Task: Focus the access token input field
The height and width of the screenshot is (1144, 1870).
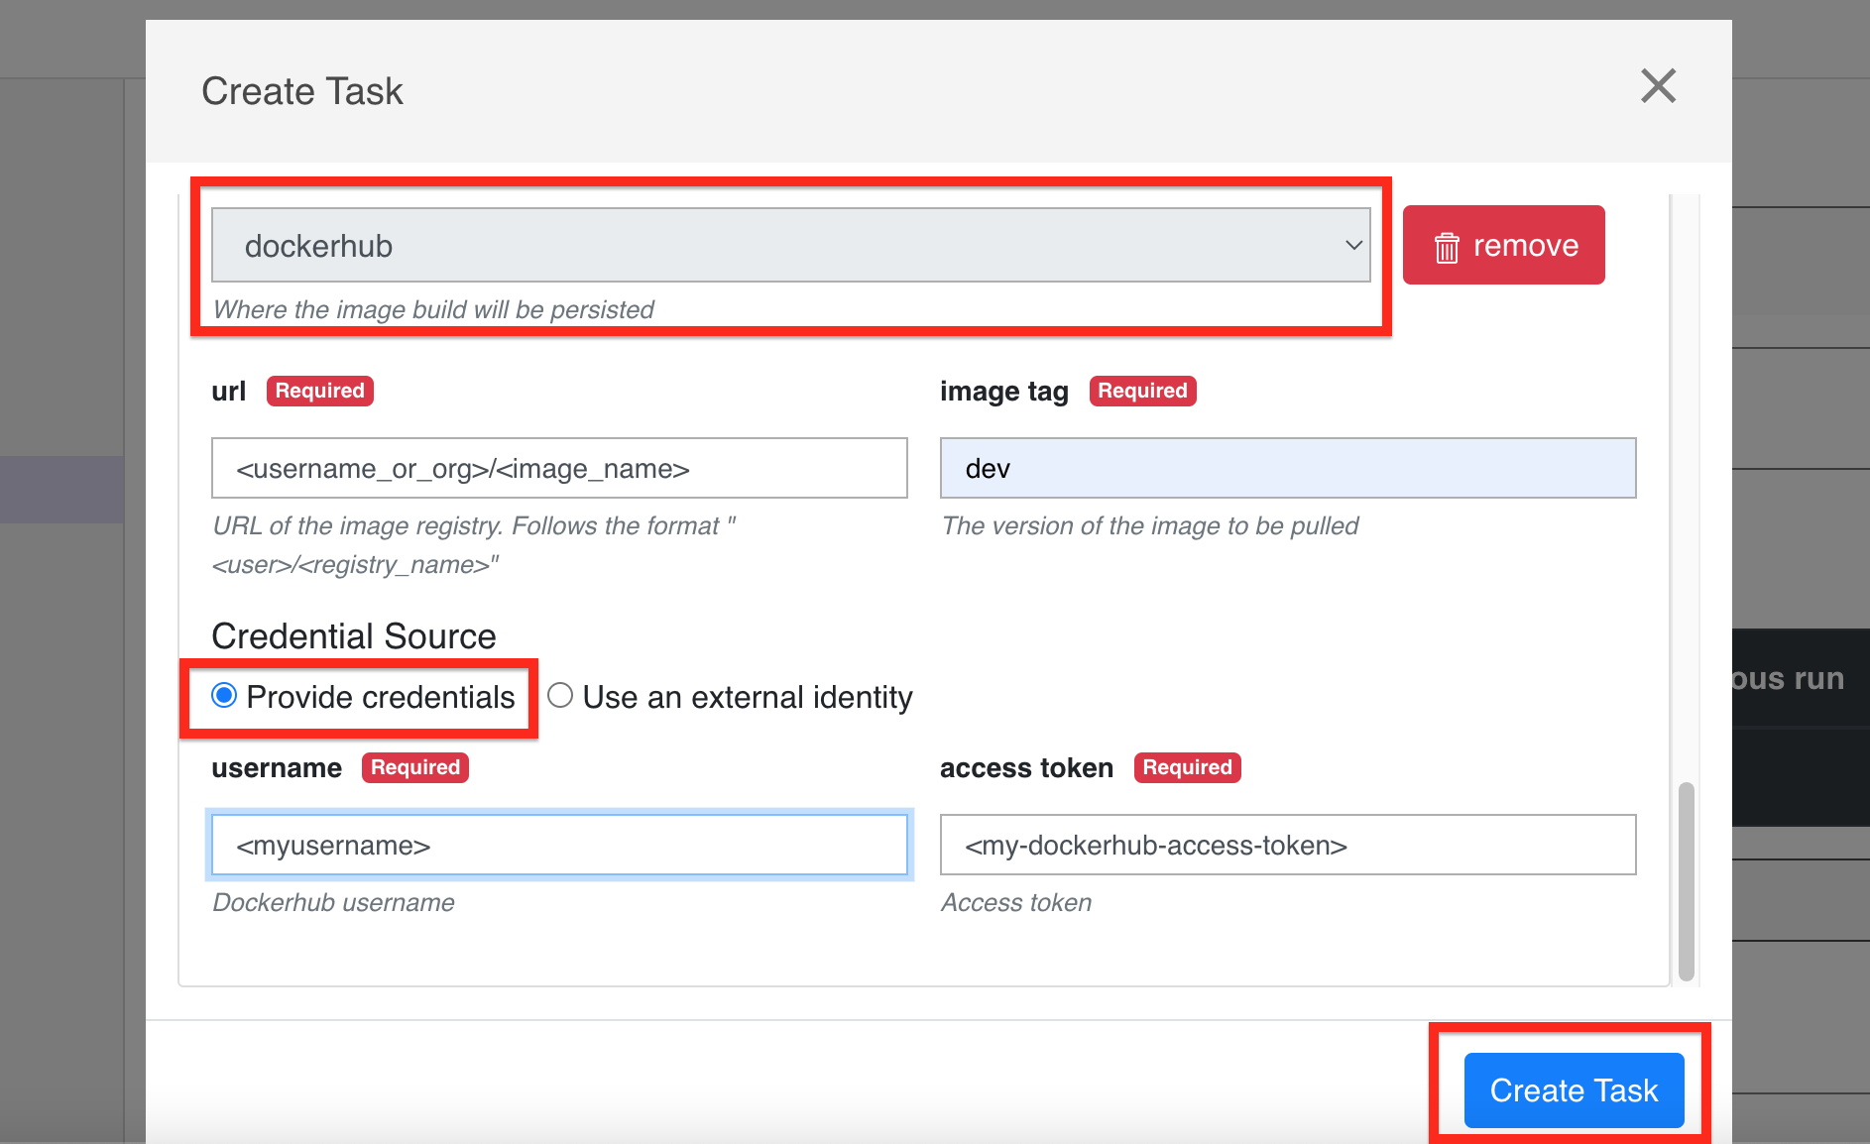Action: [1288, 845]
